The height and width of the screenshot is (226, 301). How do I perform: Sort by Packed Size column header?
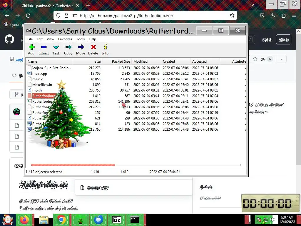point(117,62)
